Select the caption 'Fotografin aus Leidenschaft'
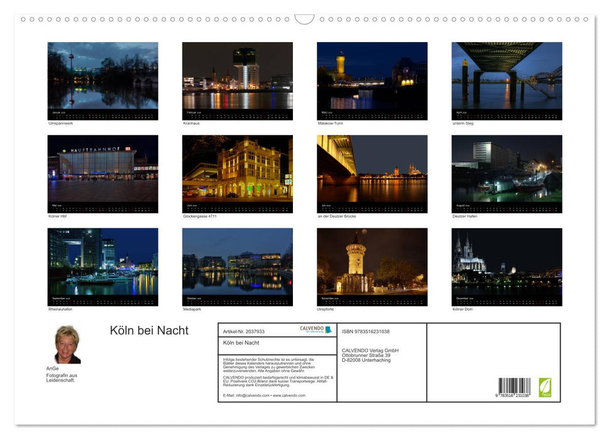Image resolution: width=609 pixels, height=439 pixels. pos(63,377)
